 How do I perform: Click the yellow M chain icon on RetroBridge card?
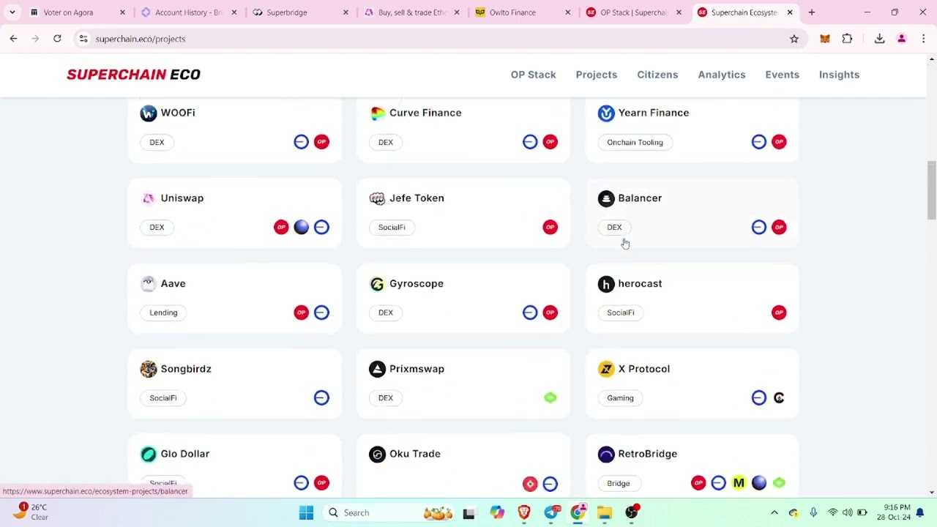tap(739, 483)
